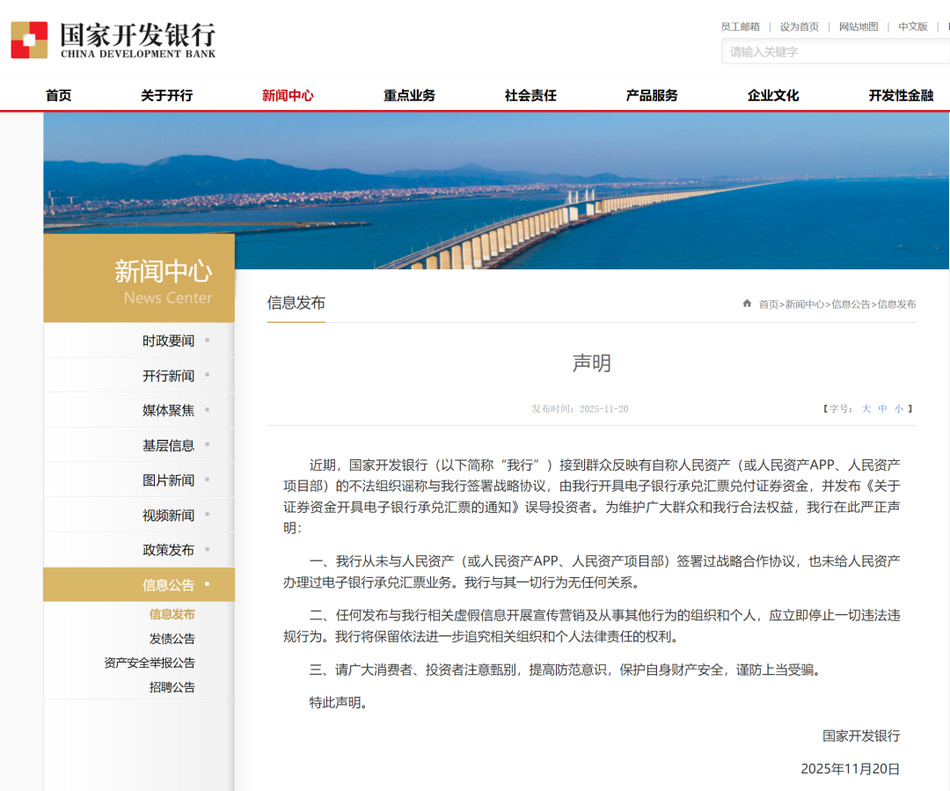
Task: Open 关于开行 navigation menu
Action: [x=166, y=95]
